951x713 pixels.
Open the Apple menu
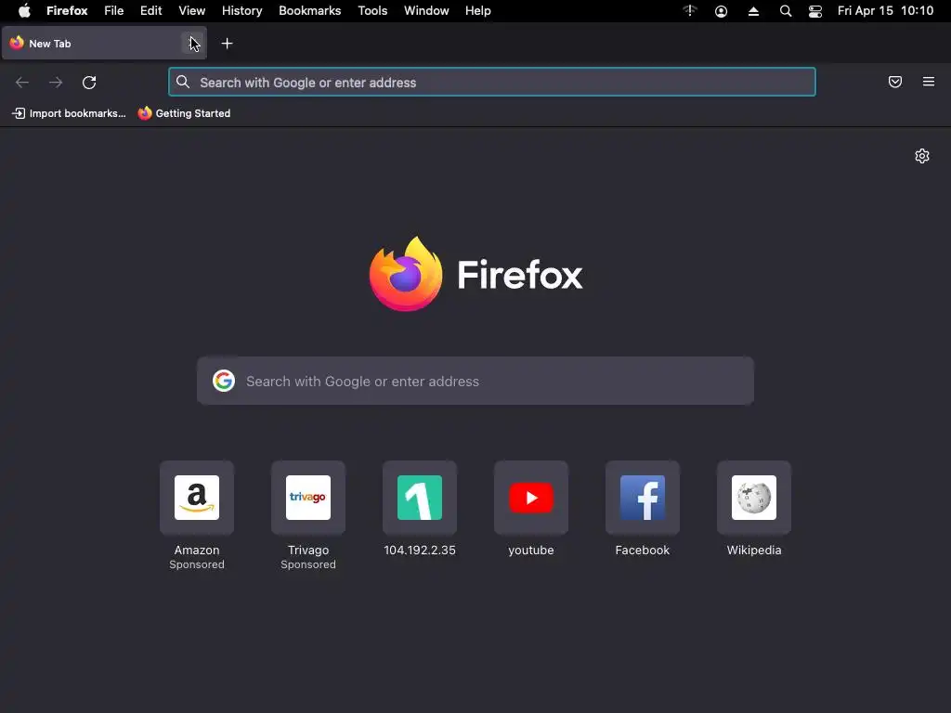pyautogui.click(x=24, y=11)
